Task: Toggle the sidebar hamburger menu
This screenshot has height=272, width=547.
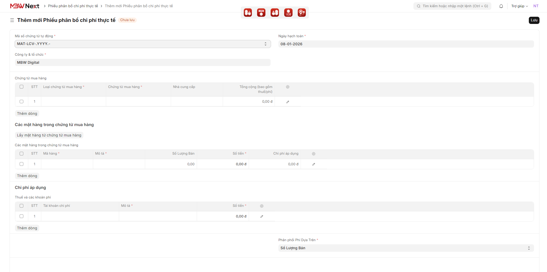Action: (x=12, y=20)
